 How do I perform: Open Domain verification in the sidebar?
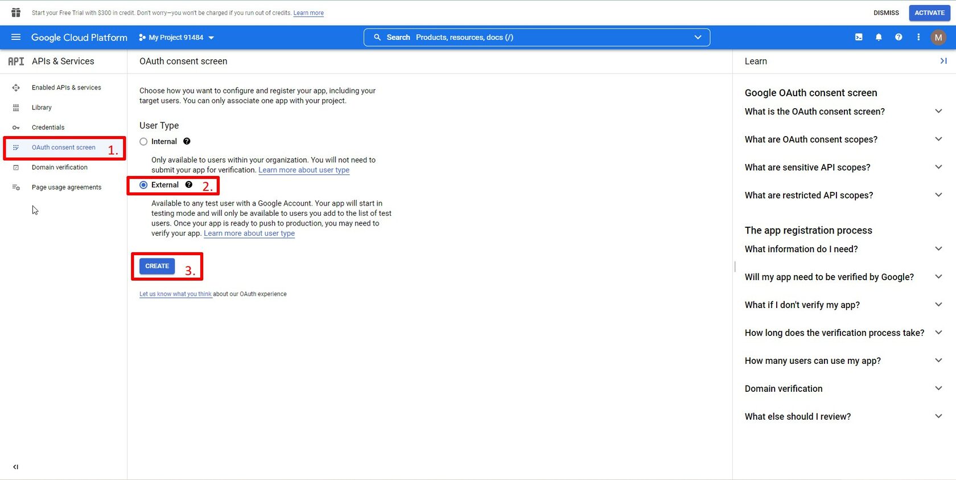click(60, 167)
